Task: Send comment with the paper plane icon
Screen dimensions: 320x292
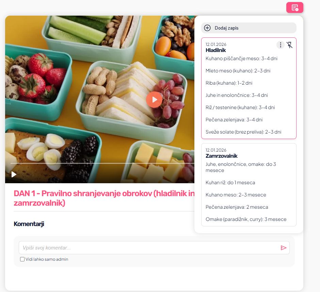Action: [x=284, y=247]
